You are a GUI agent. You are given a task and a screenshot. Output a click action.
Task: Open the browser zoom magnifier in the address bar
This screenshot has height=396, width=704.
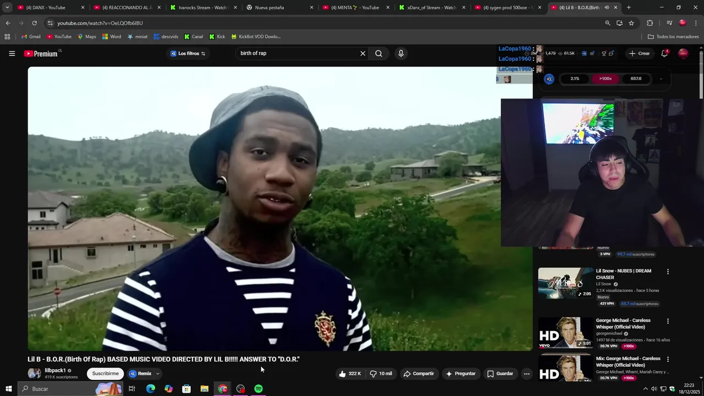pos(607,23)
